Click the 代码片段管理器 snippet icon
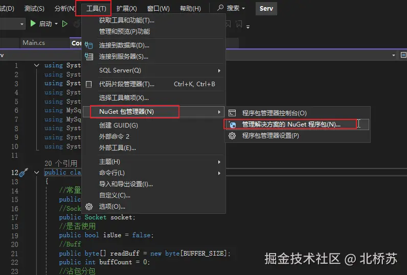This screenshot has height=275, width=407. tap(89, 84)
